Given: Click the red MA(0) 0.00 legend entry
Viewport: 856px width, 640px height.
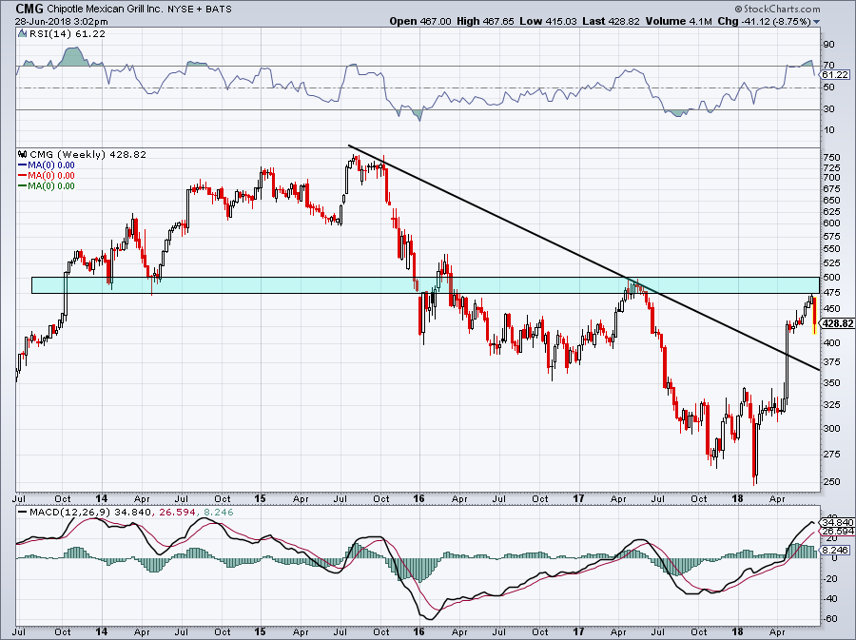Looking at the screenshot, I should (47, 176).
